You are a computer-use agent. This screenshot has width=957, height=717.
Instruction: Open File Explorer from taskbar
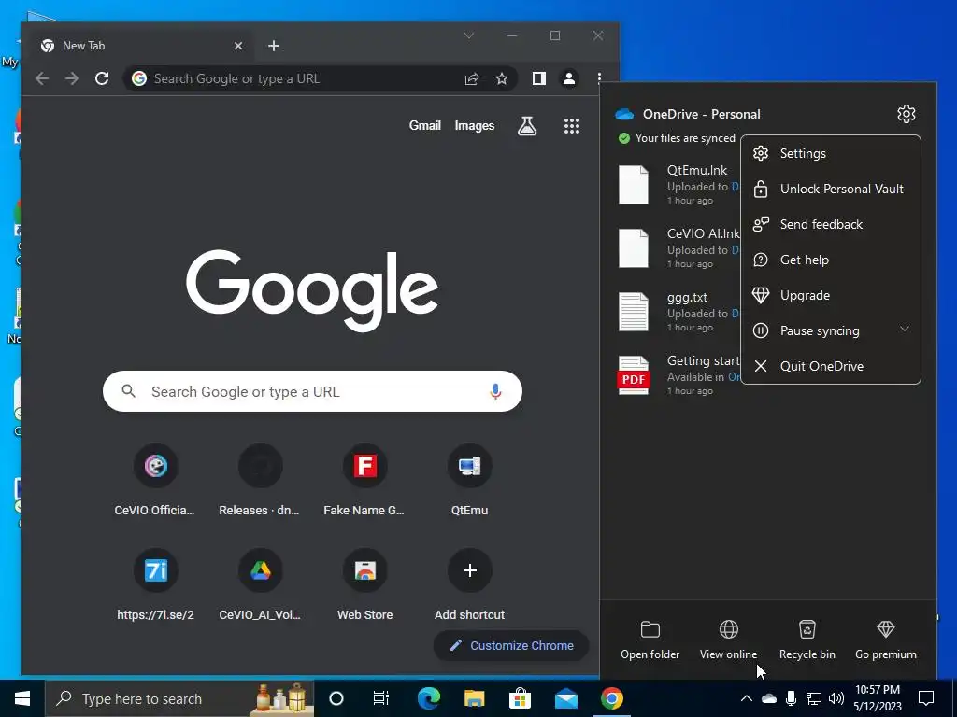(x=474, y=698)
